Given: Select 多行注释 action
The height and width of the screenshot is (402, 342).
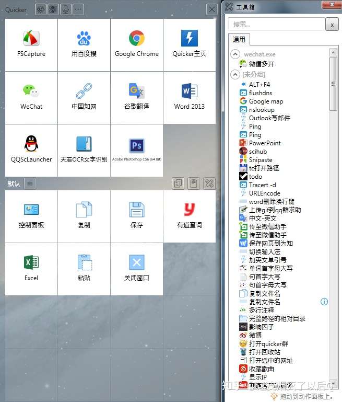Looking at the screenshot, I should coord(256,310).
